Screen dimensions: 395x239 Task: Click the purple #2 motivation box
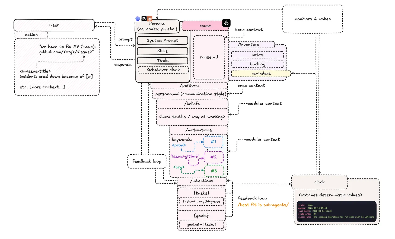tap(214, 157)
